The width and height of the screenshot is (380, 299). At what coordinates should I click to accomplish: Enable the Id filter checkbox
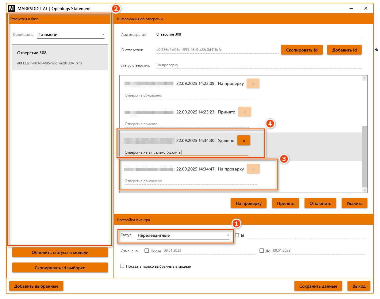pos(237,236)
